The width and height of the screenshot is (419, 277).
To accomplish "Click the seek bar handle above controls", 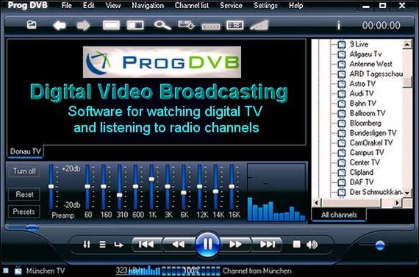I will tap(32, 228).
